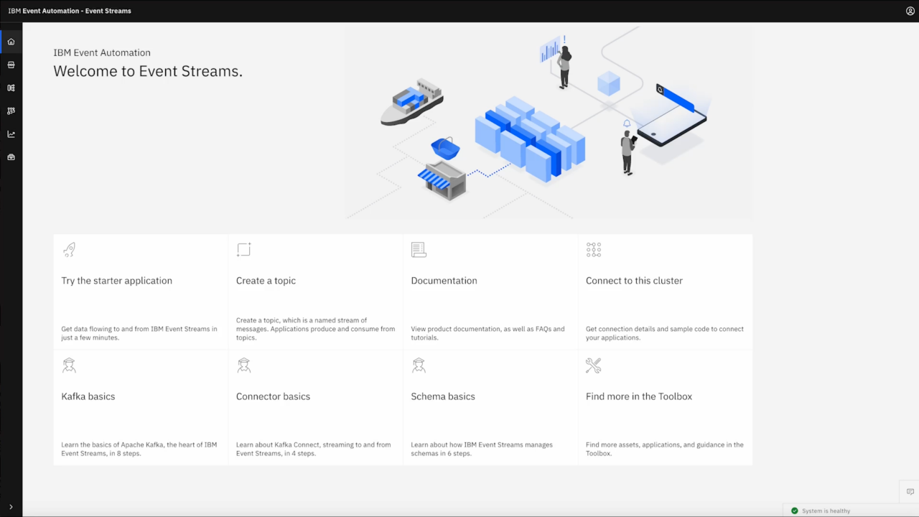
Task: Click the cluster icon on Connect to this cluster
Action: 593,249
